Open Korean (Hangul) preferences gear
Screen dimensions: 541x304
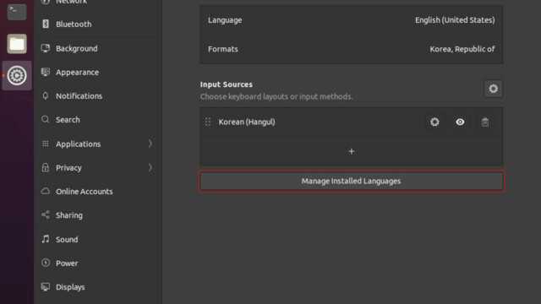(x=434, y=122)
